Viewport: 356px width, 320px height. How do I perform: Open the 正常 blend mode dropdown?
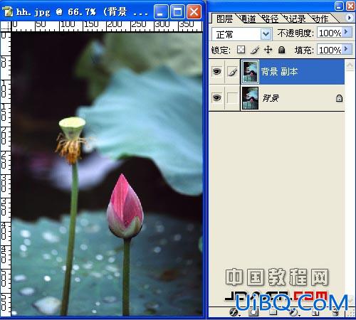tap(266, 34)
